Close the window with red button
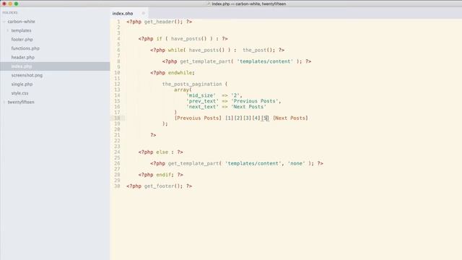The image size is (462, 260). 4,4
